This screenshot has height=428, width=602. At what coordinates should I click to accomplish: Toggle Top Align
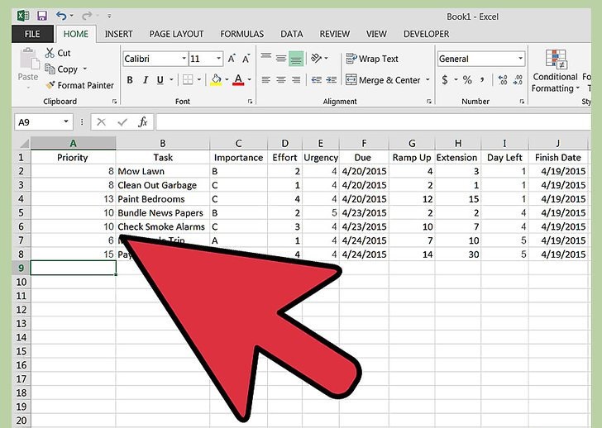pyautogui.click(x=265, y=58)
